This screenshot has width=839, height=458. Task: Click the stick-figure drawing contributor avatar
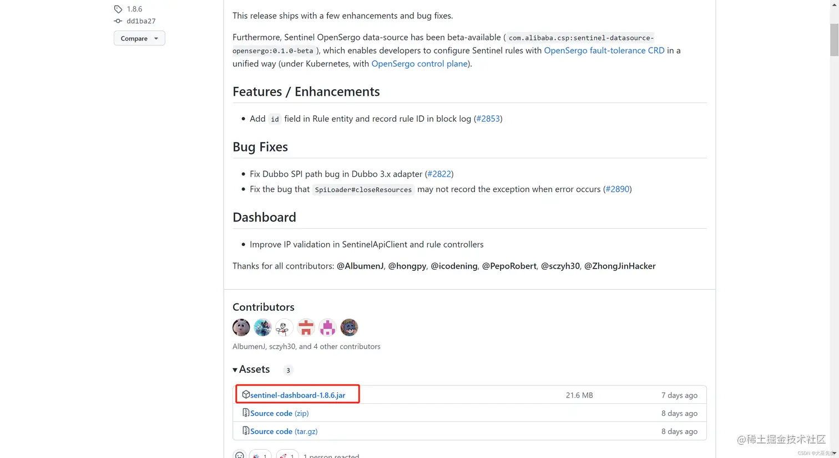tap(284, 327)
